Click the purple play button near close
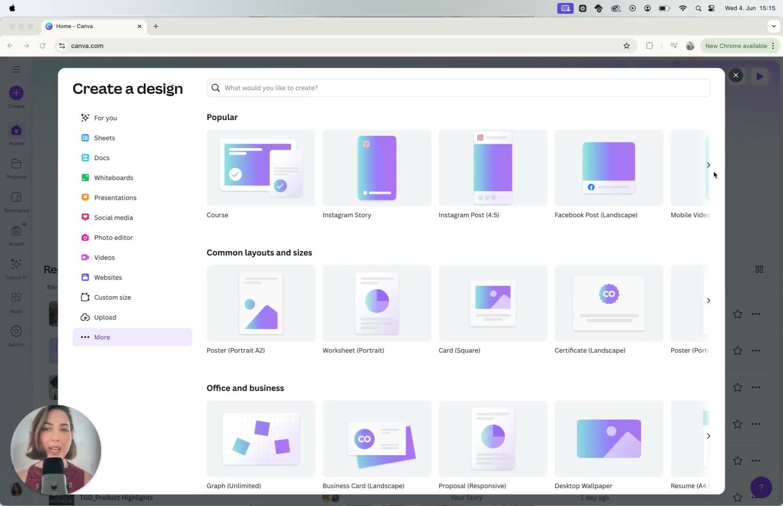Screen dimensions: 783x506 pos(760,76)
